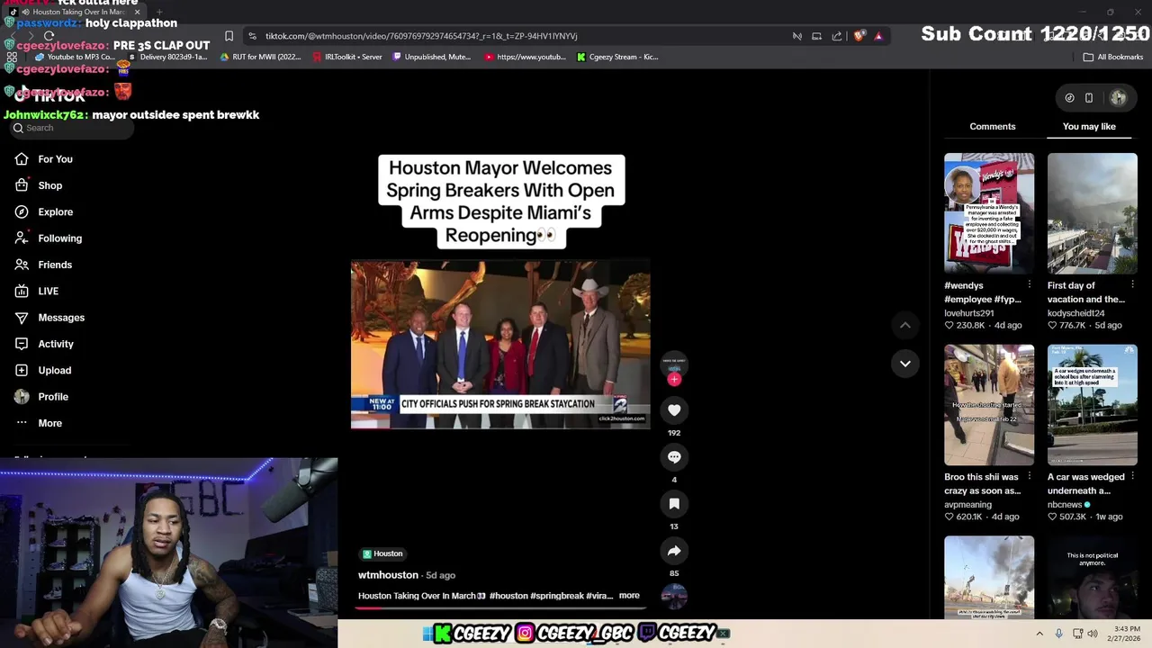Open options for Broo this shii video
Viewport: 1152px width, 648px height.
coord(1030,476)
